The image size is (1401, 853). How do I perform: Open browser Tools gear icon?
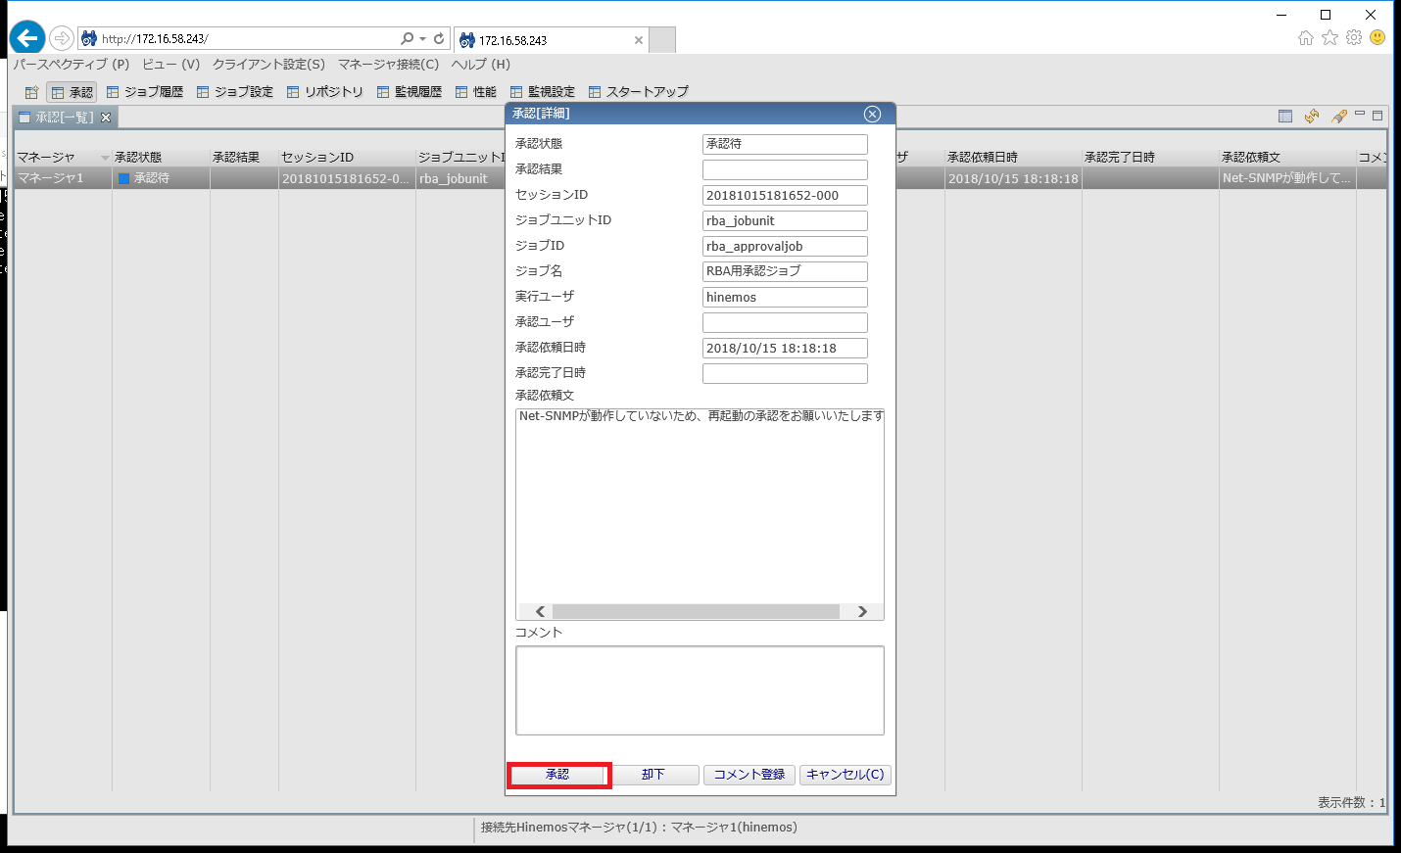click(x=1354, y=37)
